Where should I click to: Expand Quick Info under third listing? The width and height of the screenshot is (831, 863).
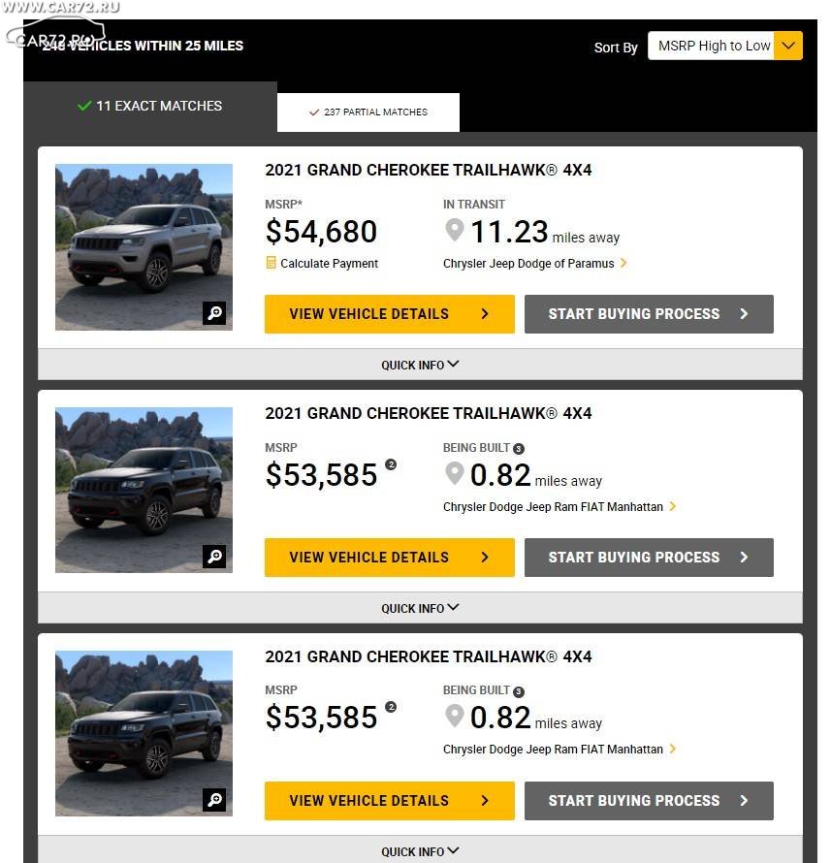pyautogui.click(x=420, y=850)
